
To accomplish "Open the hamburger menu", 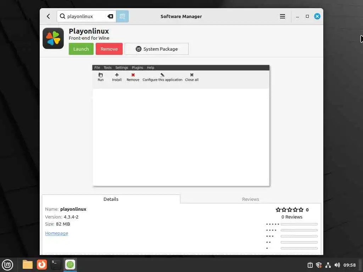I will click(x=282, y=16).
